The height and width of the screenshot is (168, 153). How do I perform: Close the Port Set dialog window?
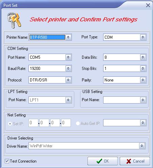(x=148, y=5)
